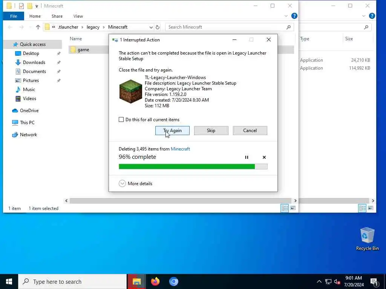This screenshot has height=289, width=386.
Task: Click the search magnifier in Search Minecraft
Action: [x=288, y=27]
